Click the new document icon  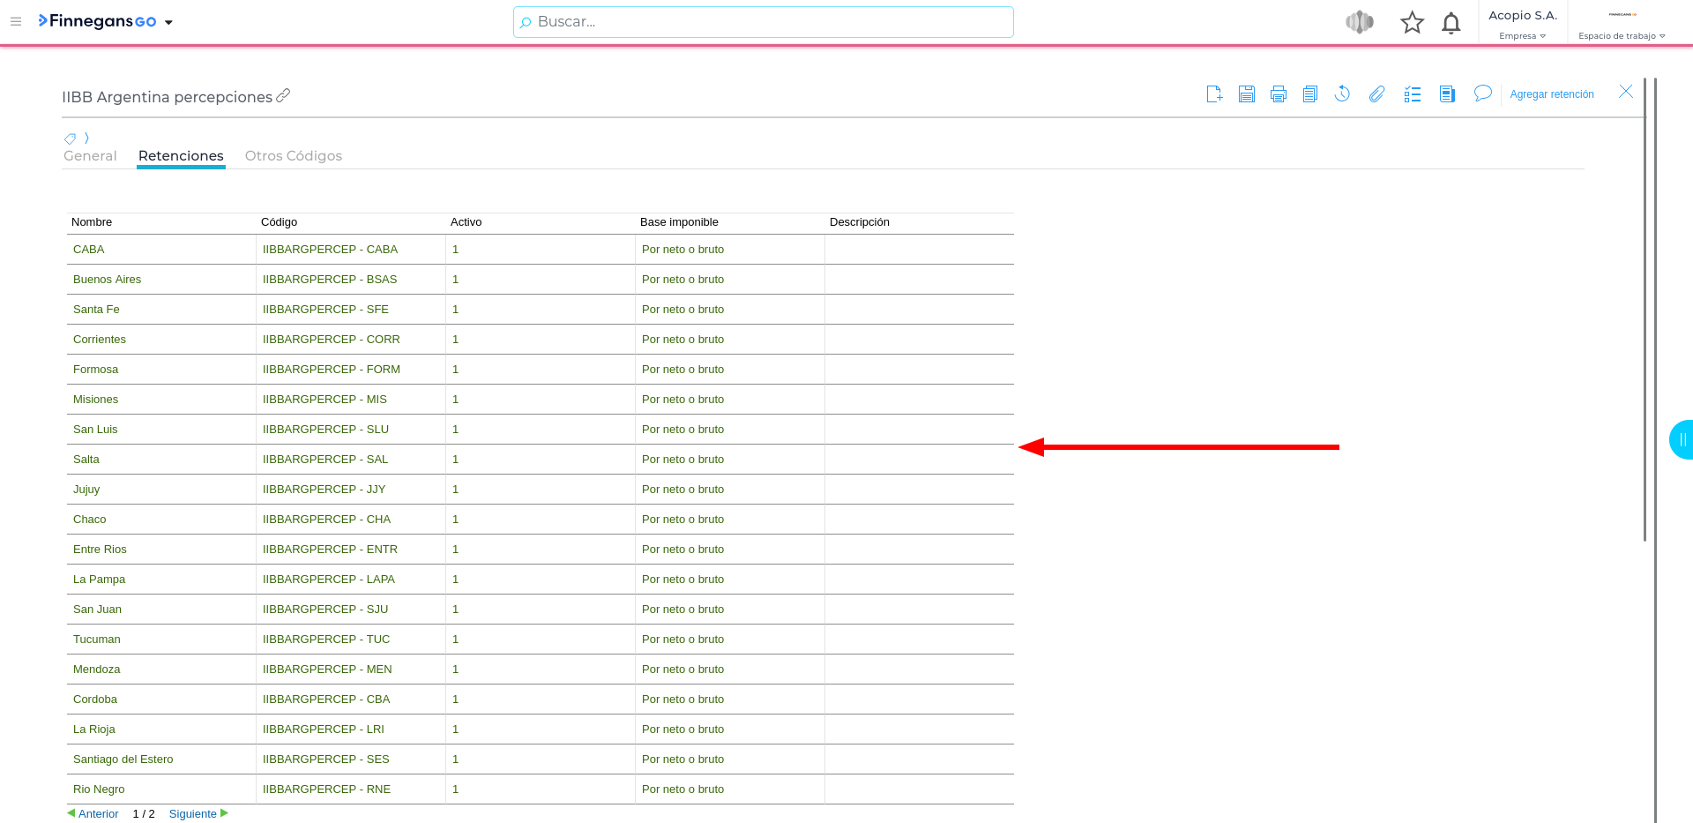[1214, 94]
